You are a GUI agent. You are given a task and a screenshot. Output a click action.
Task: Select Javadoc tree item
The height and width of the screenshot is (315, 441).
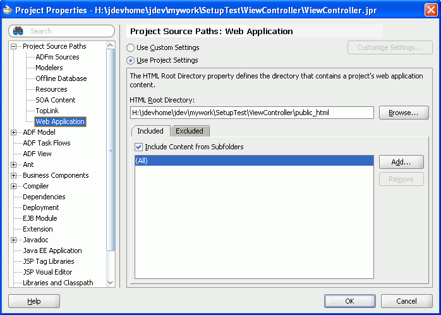[35, 240]
